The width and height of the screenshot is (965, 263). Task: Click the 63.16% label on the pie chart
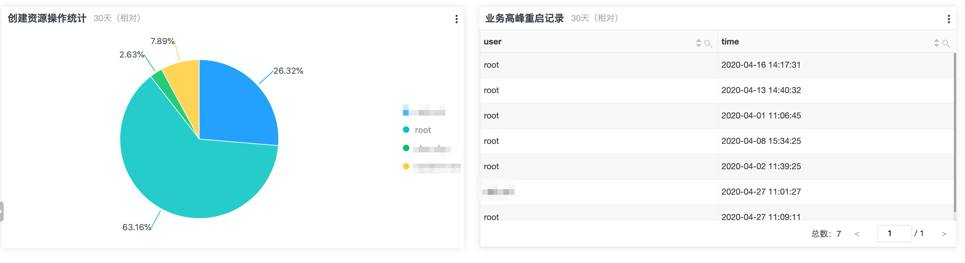click(x=137, y=227)
